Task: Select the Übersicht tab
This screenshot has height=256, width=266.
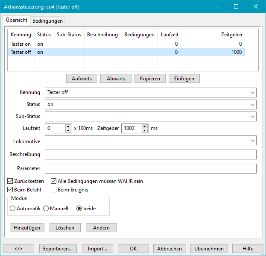Action: coord(17,20)
